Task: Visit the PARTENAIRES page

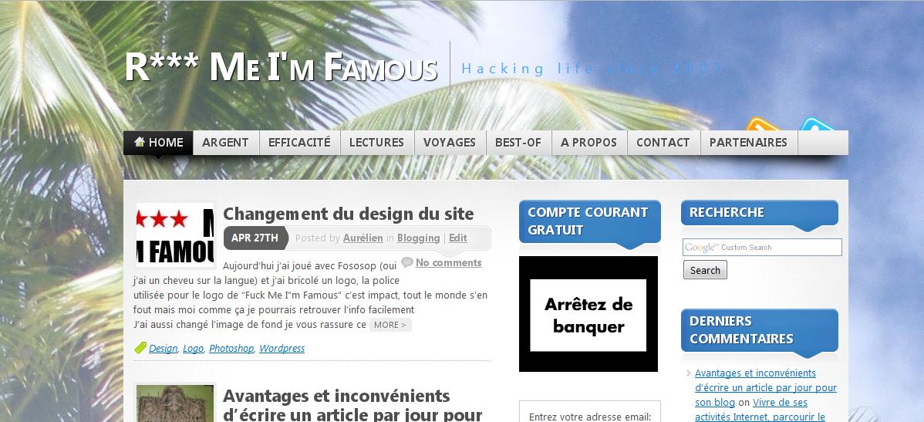Action: 748,143
